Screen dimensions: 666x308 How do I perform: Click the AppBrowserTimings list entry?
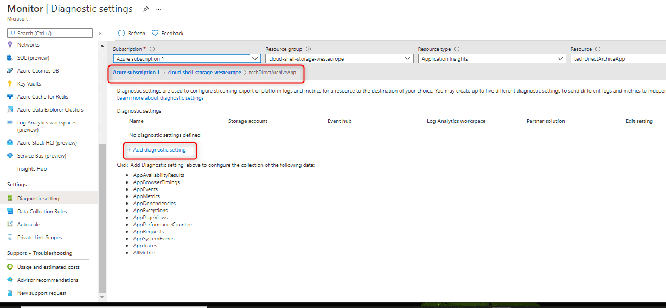point(156,182)
